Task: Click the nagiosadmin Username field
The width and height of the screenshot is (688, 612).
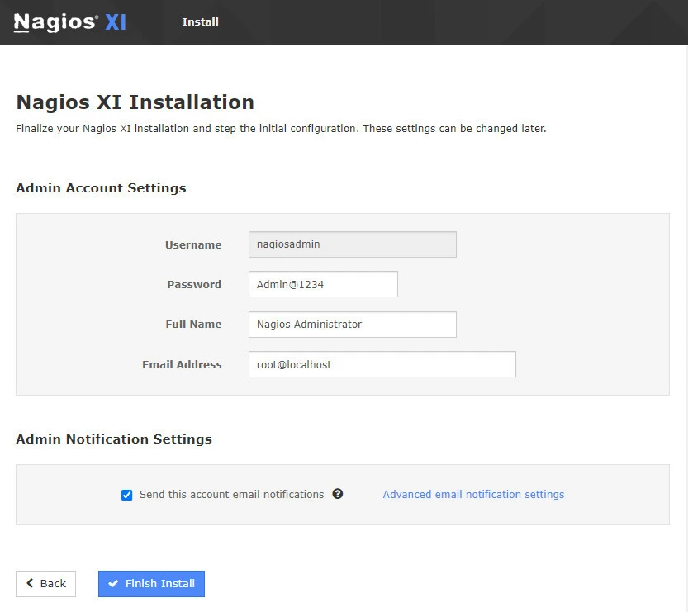Action: pyautogui.click(x=352, y=244)
